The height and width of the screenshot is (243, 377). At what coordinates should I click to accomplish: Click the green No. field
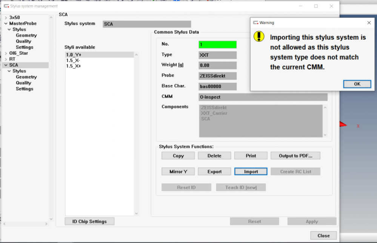217,44
